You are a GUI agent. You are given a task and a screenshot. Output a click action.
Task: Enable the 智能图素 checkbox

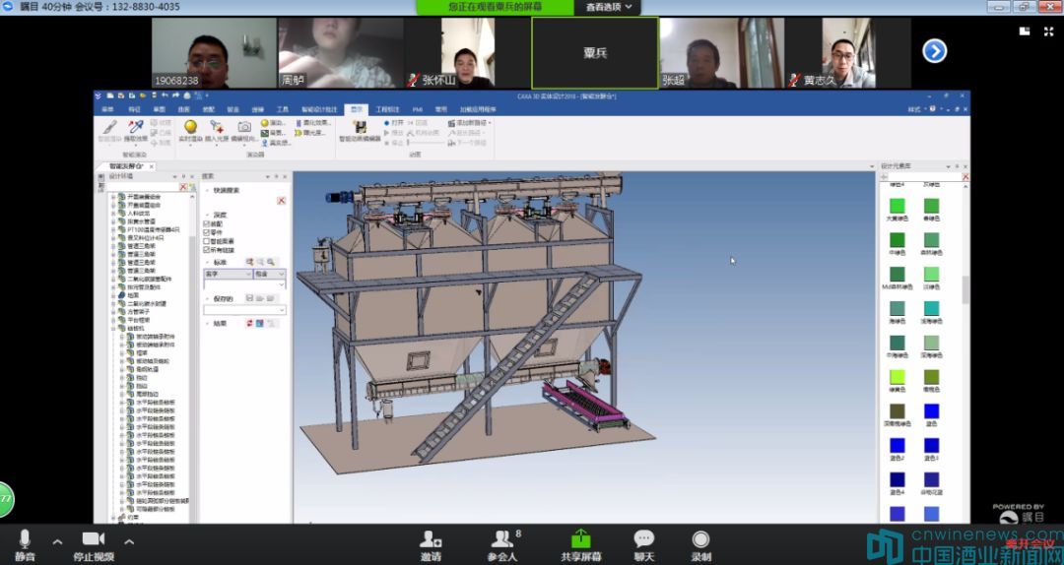tap(207, 241)
